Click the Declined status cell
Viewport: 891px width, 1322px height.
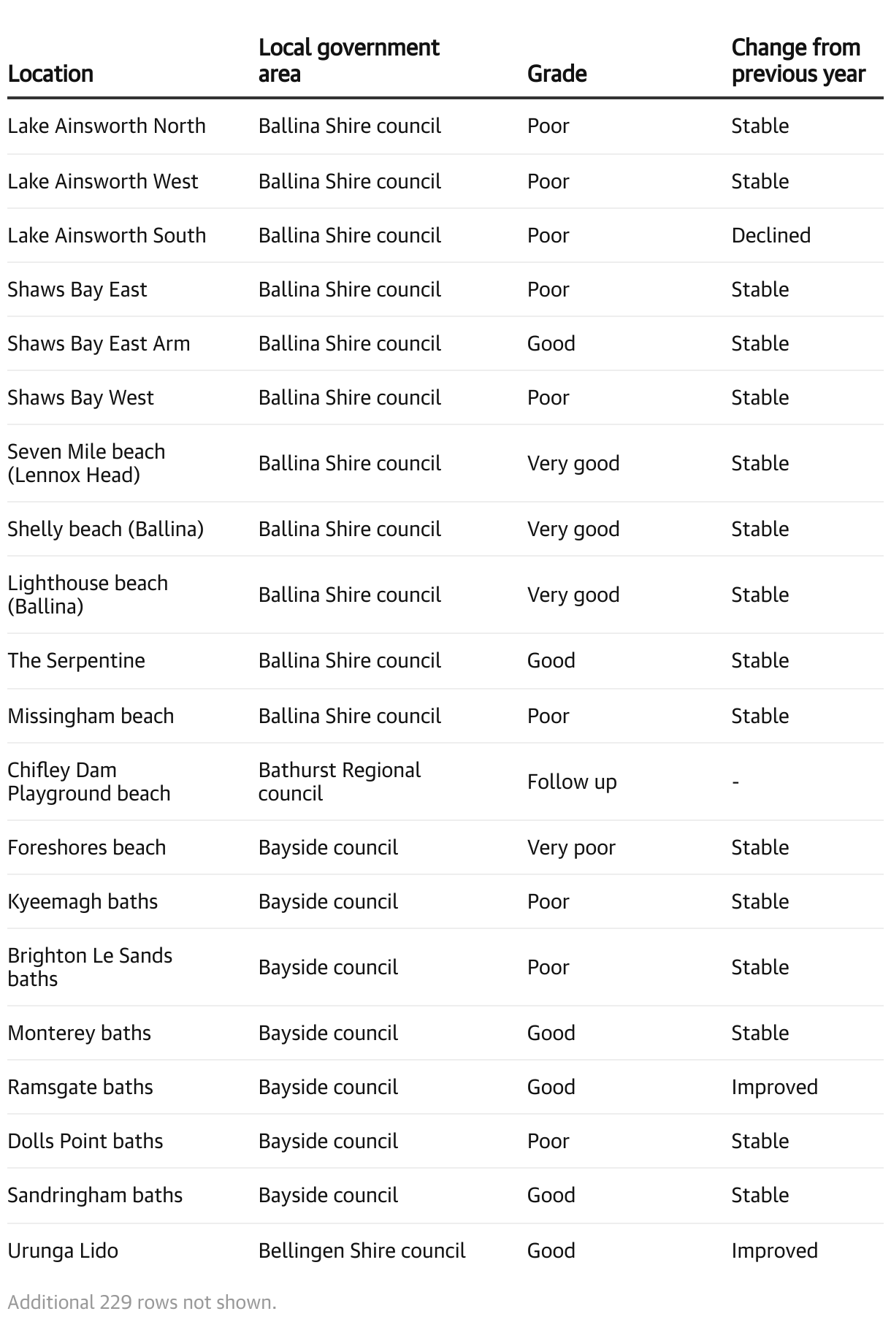tap(770, 236)
